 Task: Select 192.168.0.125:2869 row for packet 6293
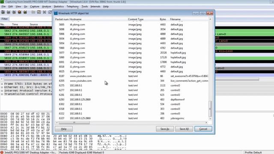pyautogui.click(x=132, y=100)
